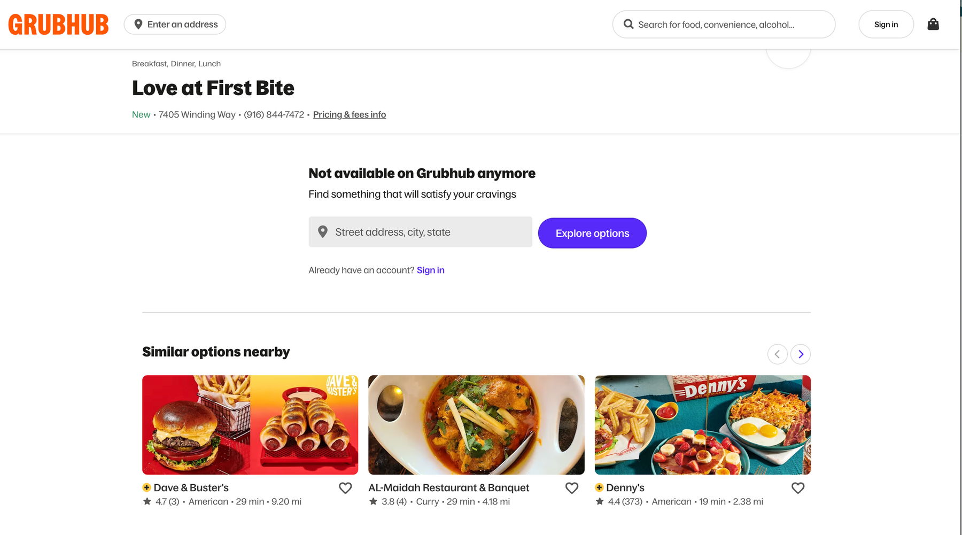Open the shopping bag cart icon

point(933,24)
